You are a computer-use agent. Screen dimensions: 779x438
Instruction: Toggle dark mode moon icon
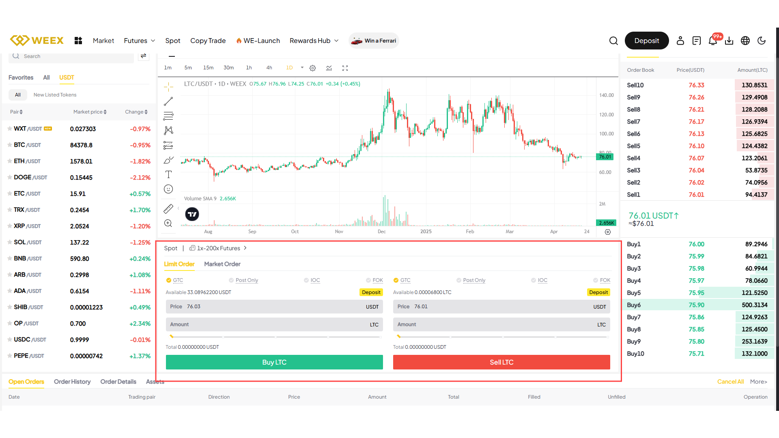point(762,41)
